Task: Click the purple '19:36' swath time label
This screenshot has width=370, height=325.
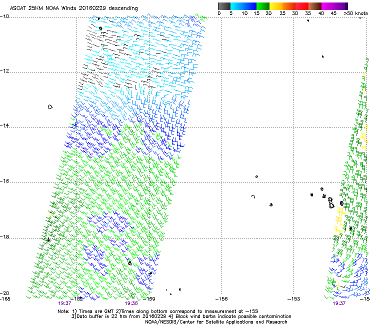Action: (131, 303)
